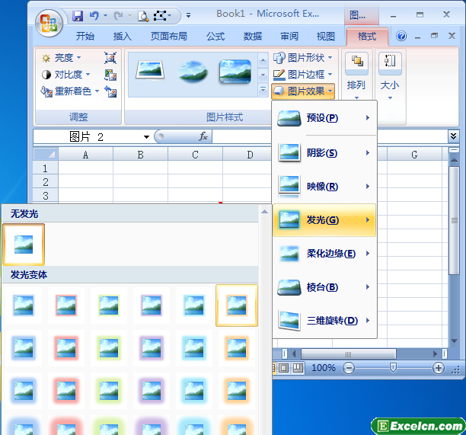Expand the full picture styles gallery

[263, 89]
